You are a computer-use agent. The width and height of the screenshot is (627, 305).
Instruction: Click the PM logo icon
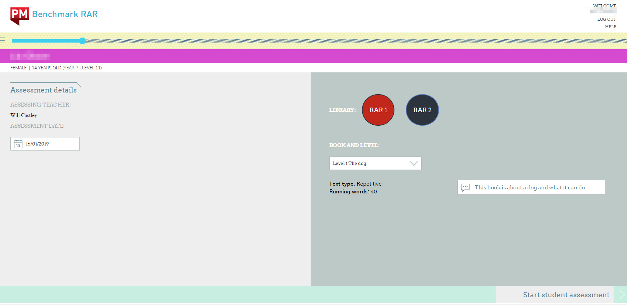19,16
